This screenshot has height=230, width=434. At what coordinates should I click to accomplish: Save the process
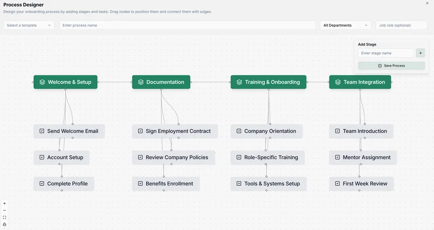click(391, 66)
